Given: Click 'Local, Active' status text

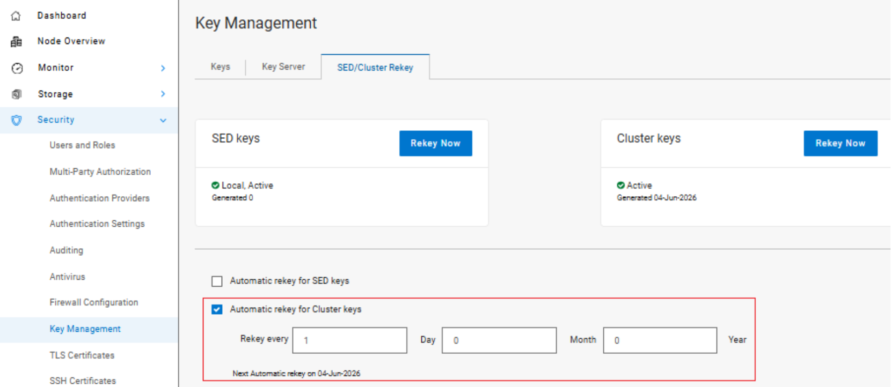Looking at the screenshot, I should coord(247,185).
